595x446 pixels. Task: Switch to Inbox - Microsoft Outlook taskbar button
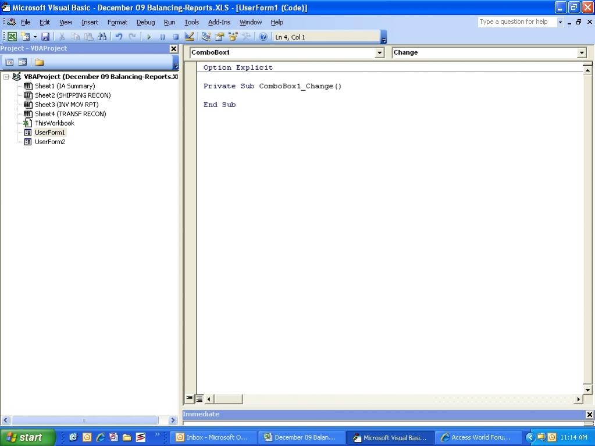click(213, 437)
